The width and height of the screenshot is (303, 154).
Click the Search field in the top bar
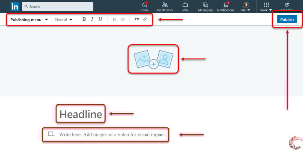click(58, 7)
